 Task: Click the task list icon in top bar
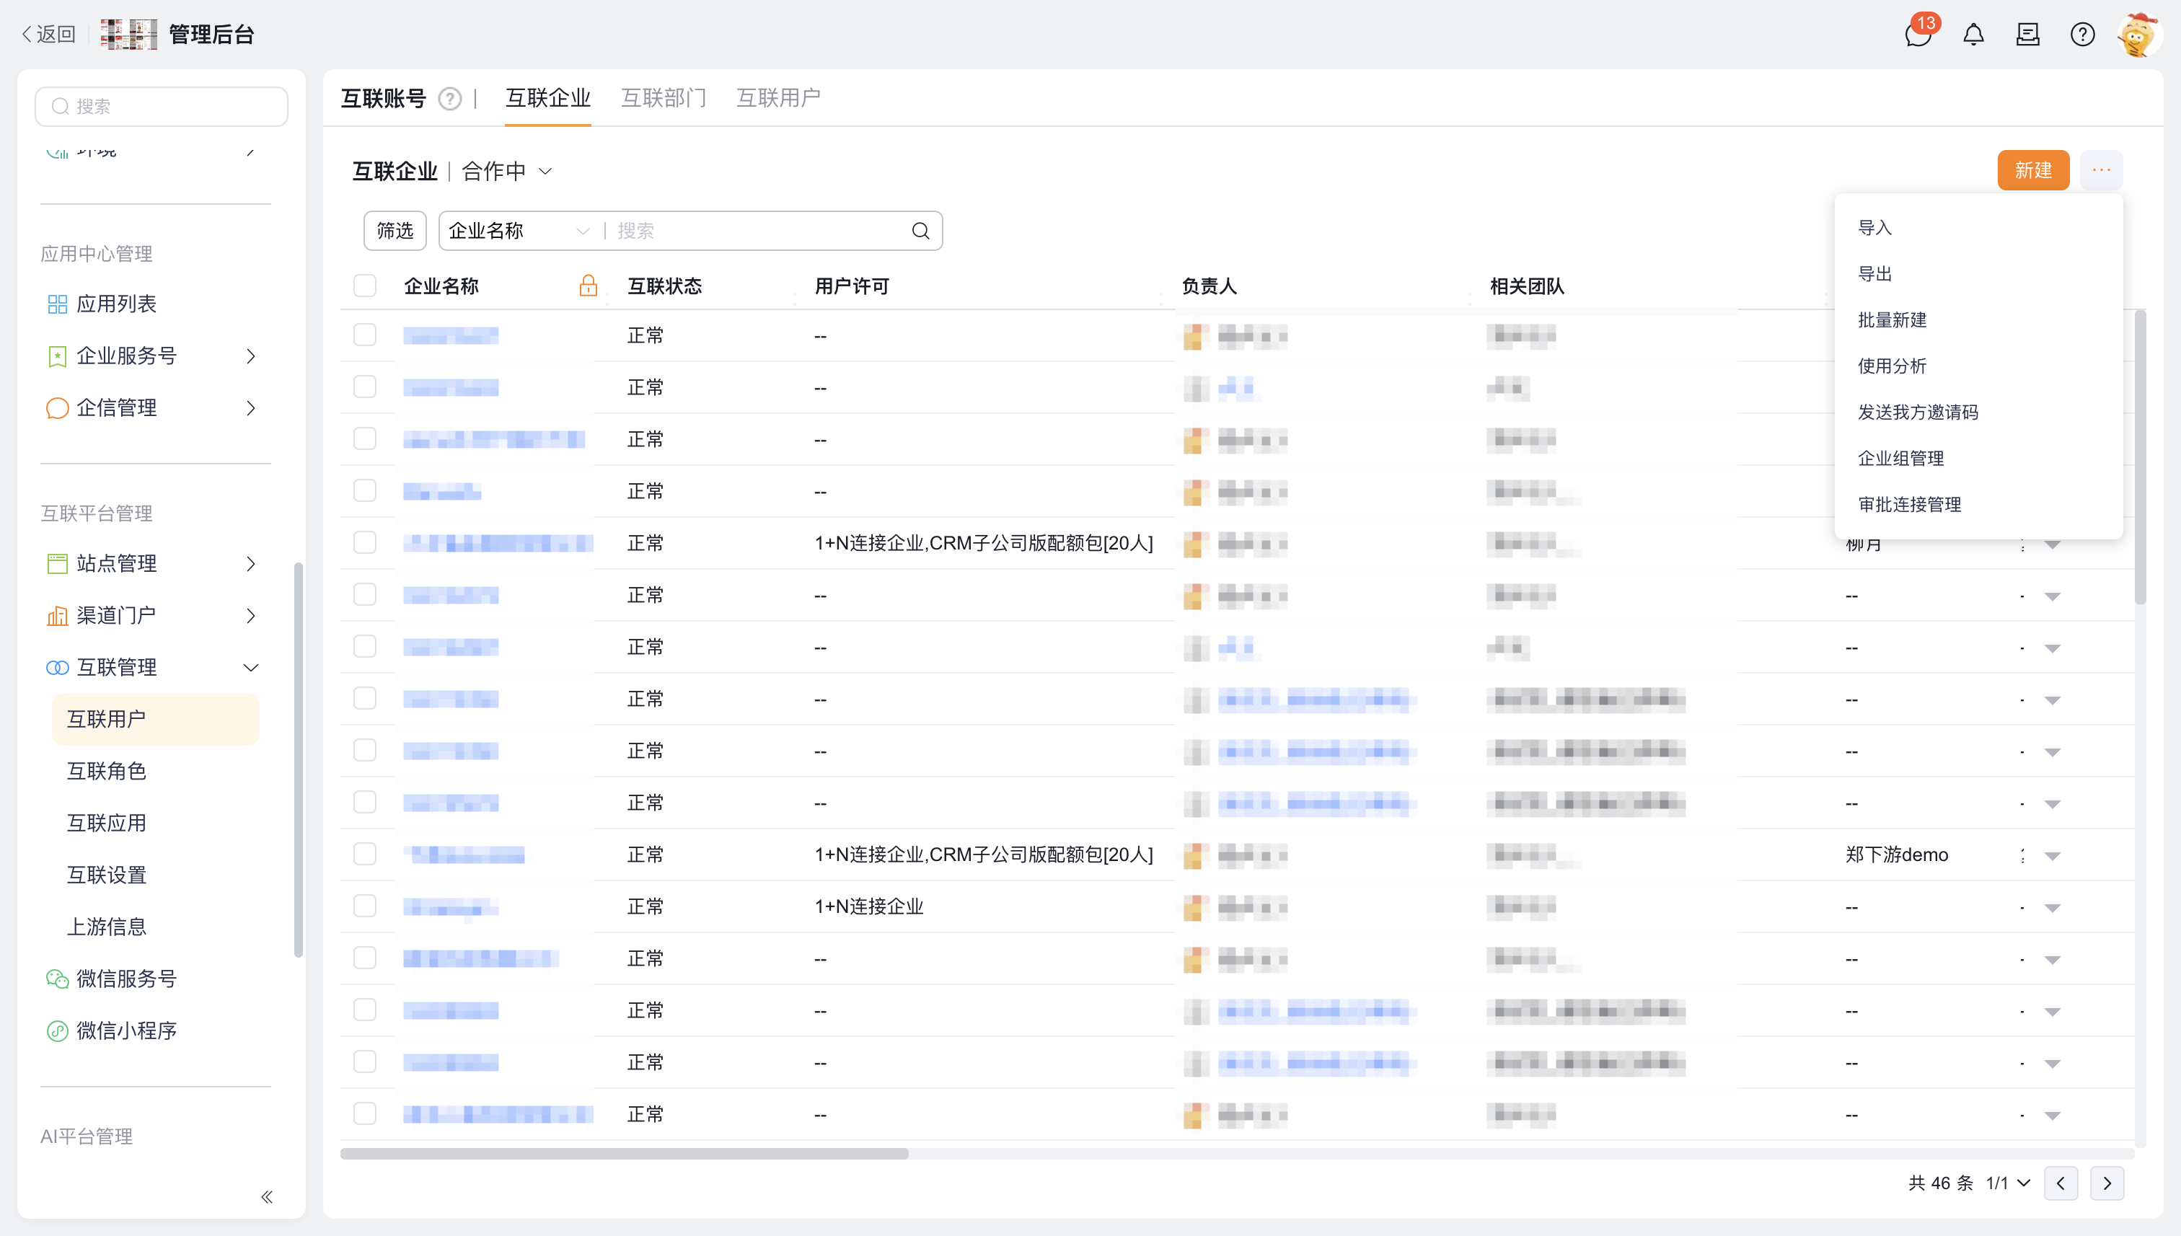(x=2027, y=35)
